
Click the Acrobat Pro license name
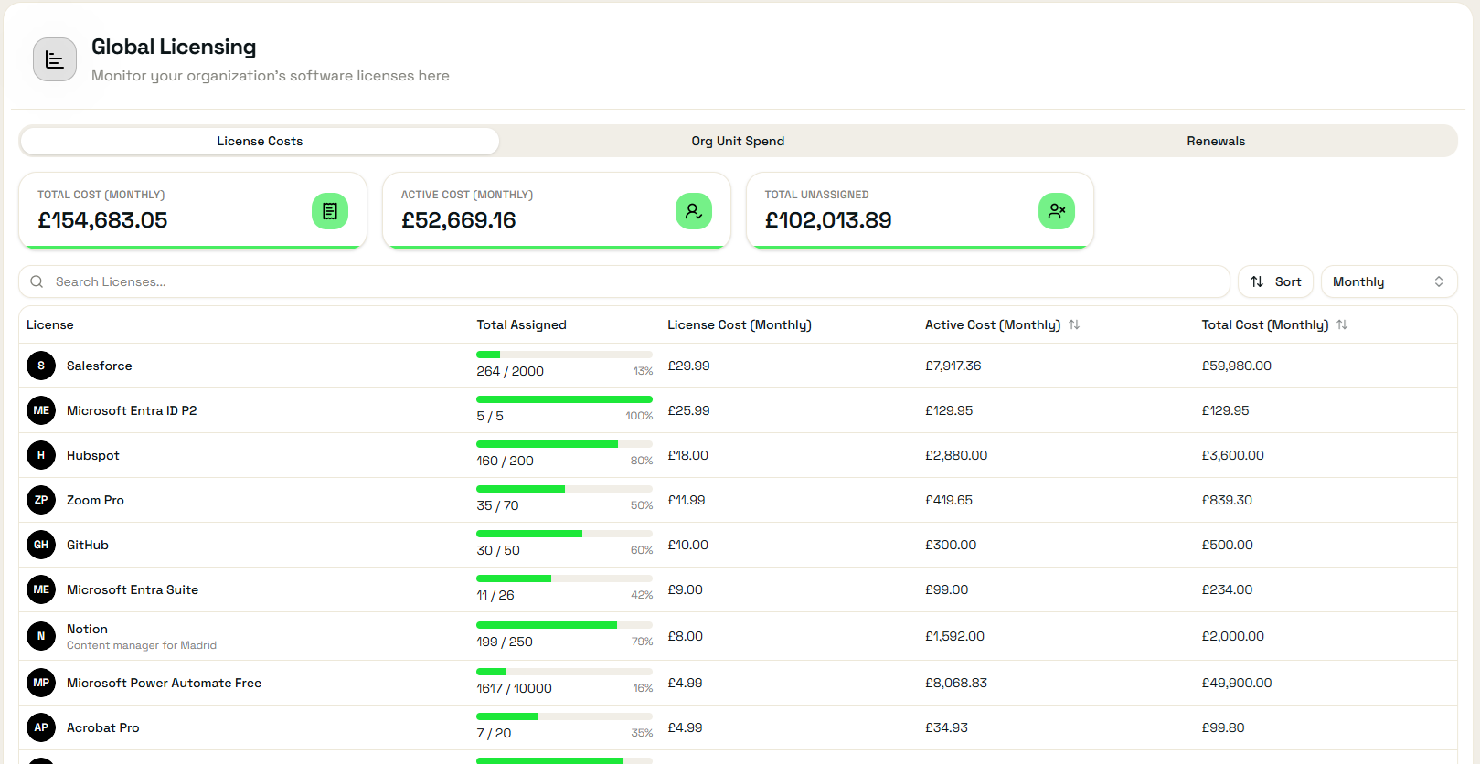103,727
